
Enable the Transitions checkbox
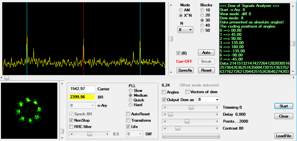[128, 120]
